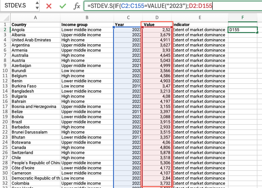Viewport: 262px width, 188px height.
Task: Select column C header
Action: [128, 18]
